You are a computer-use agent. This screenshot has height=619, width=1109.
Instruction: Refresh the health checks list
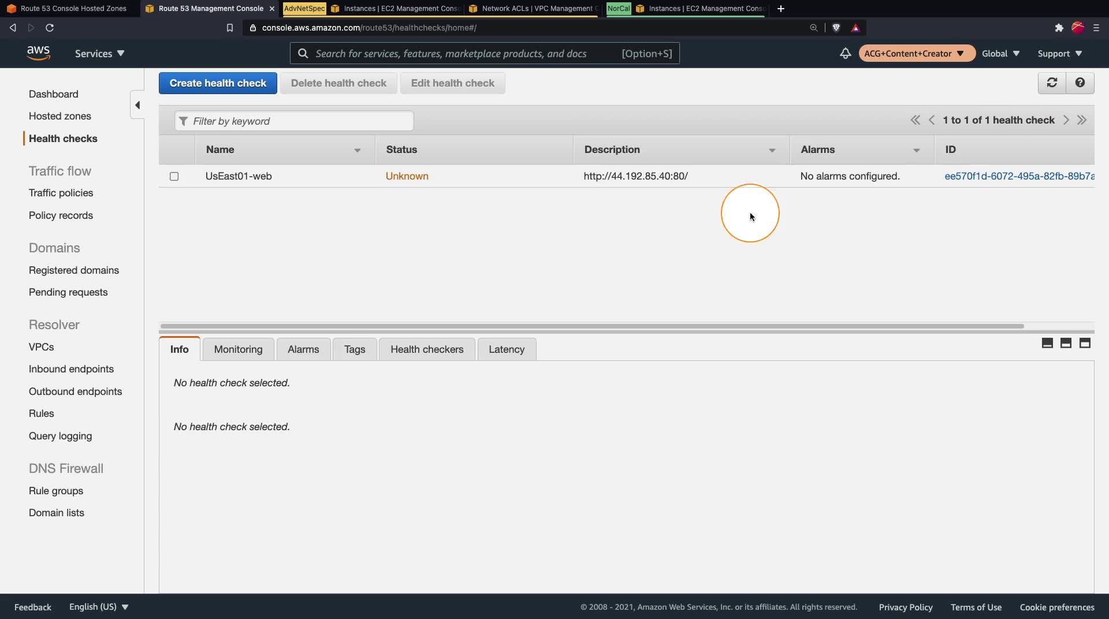[x=1052, y=83]
